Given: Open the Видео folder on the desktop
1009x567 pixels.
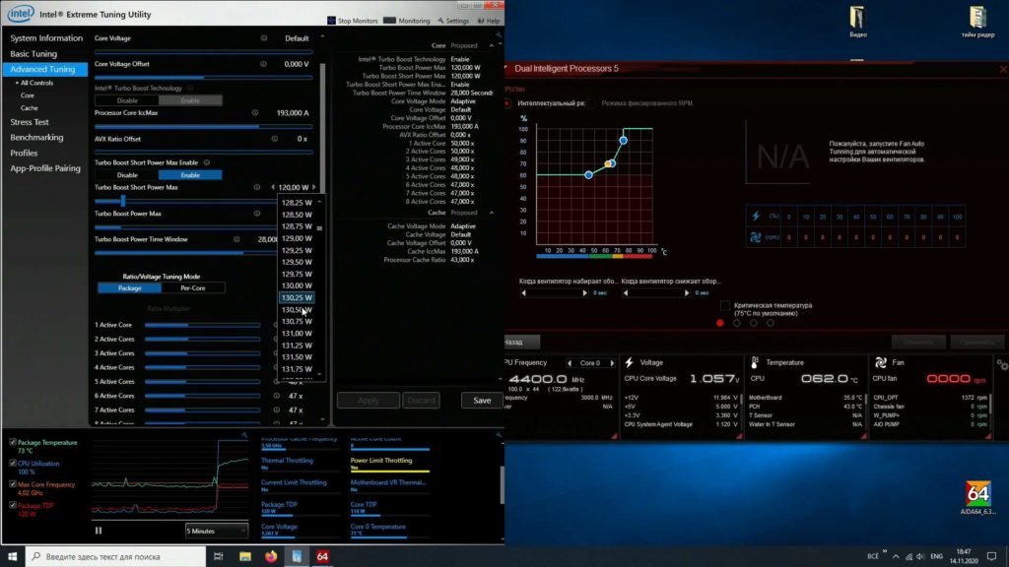Looking at the screenshot, I should (858, 22).
